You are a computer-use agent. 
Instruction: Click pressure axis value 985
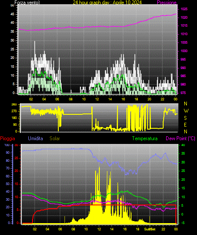183,76
